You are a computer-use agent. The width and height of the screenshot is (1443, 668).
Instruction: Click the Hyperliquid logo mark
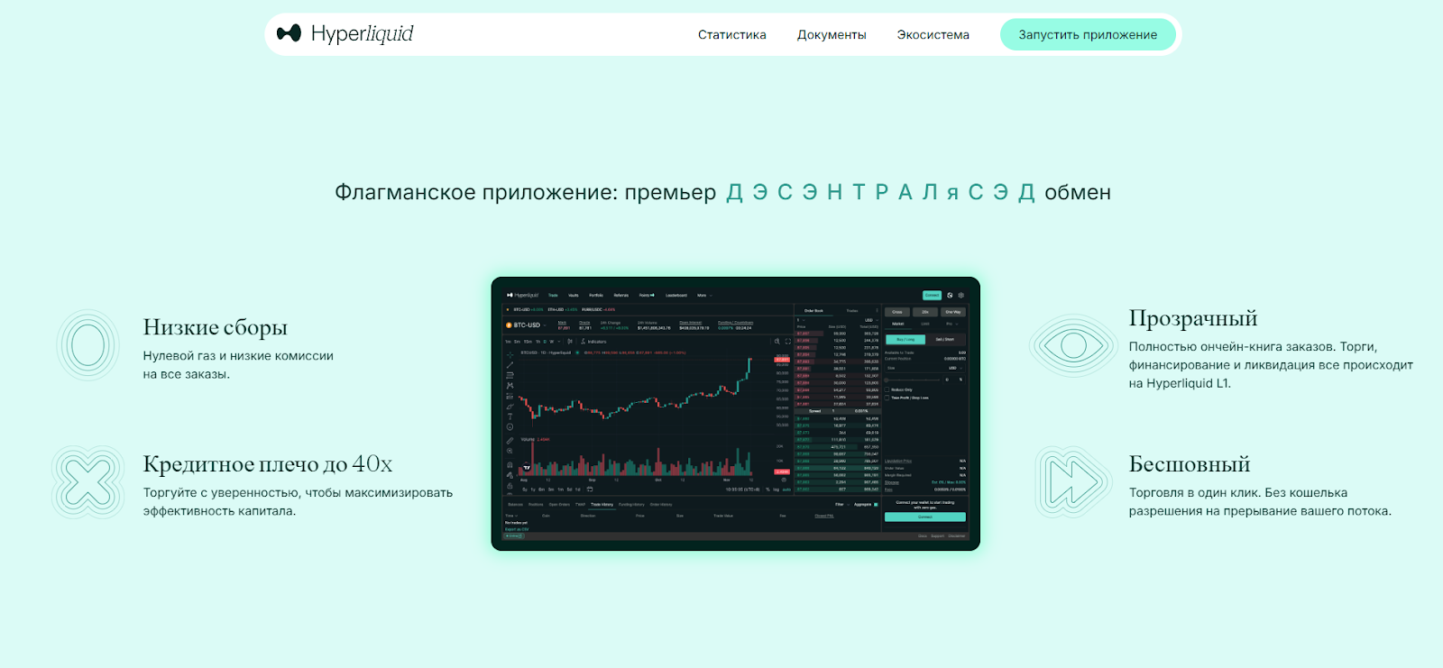coord(289,33)
